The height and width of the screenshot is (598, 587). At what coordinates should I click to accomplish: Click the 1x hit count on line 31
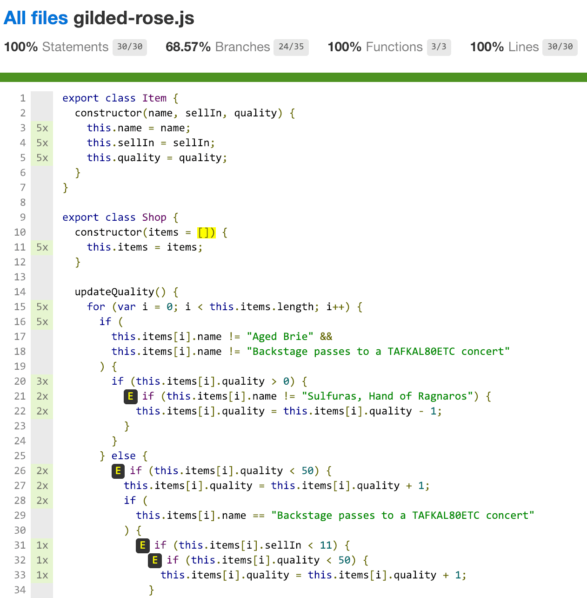[x=42, y=545]
